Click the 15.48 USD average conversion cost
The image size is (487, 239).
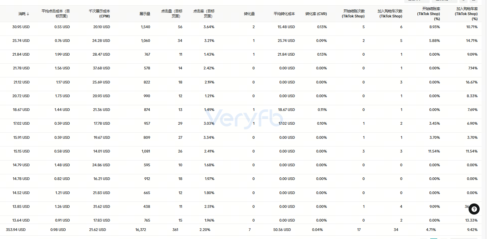coord(286,27)
